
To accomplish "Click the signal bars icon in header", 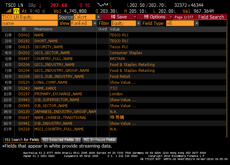I will tap(8, 11).
